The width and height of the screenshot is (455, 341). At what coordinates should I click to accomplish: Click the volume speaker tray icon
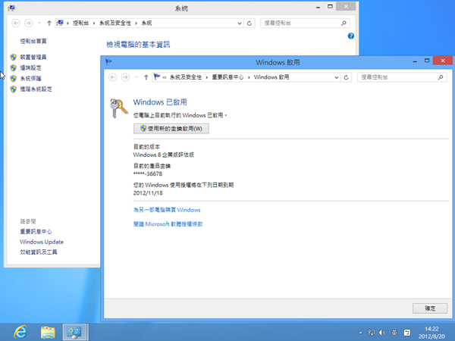pos(382,332)
